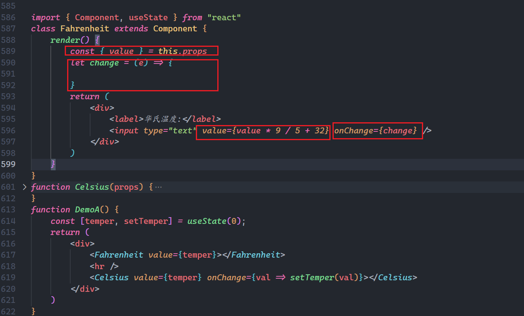The image size is (524, 316).
Task: Click the value * 9 / 5 + 32 expression
Action: 281,131
